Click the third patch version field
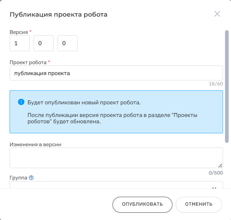231x220 pixels. [68, 44]
